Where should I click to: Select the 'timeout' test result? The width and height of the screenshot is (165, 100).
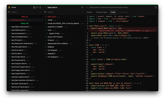pos(64,40)
